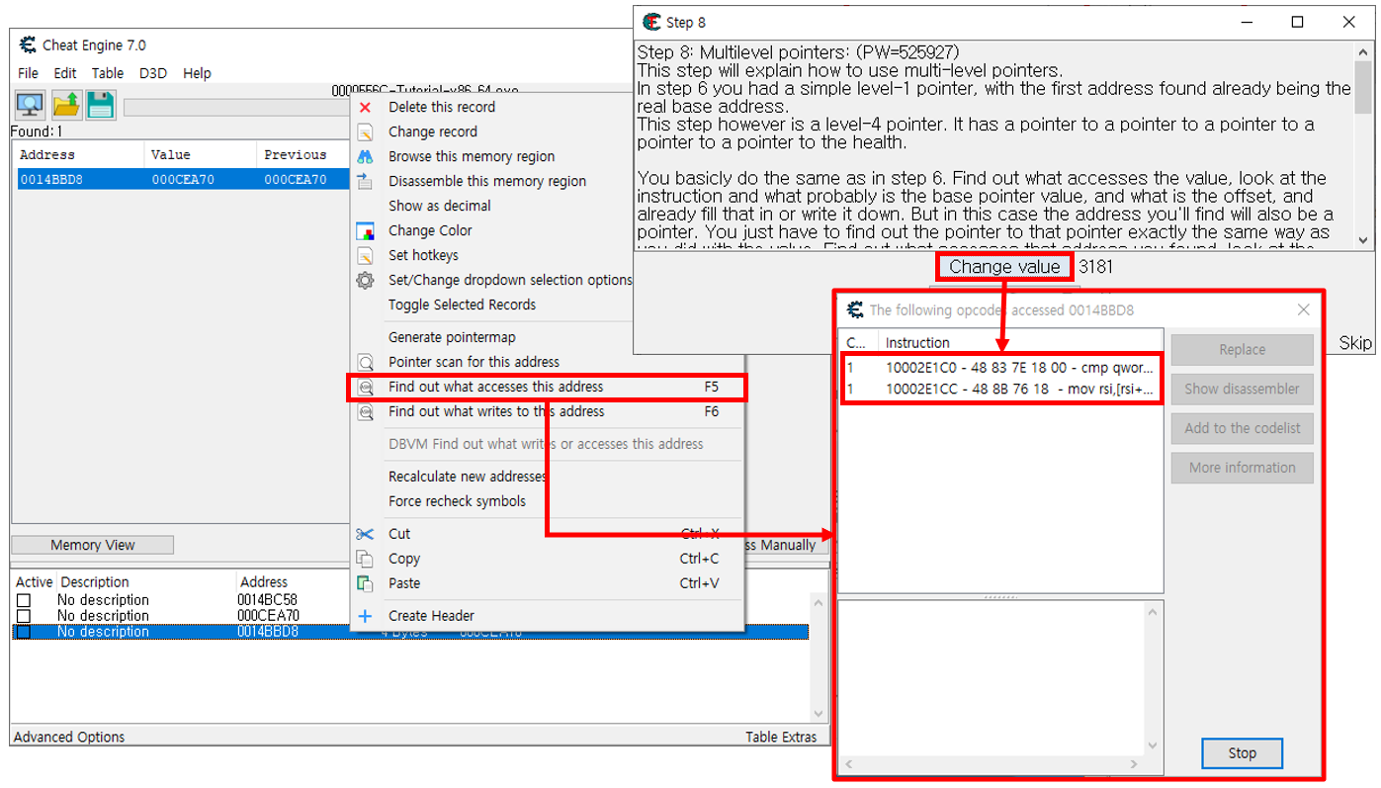Click the Cheat Engine icon in the Step 8 title bar

pyautogui.click(x=651, y=22)
